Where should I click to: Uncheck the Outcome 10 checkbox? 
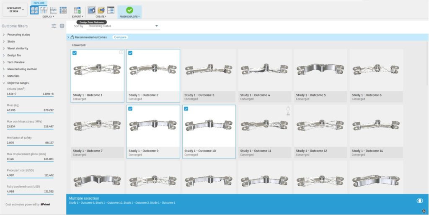click(186, 109)
